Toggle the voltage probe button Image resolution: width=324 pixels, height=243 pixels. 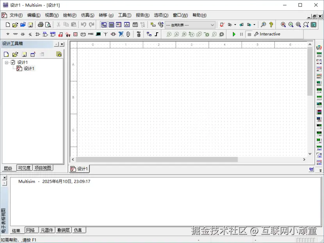[x=169, y=34]
